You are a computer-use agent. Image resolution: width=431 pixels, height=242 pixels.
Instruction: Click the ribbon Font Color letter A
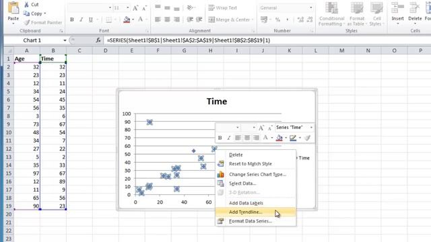141,19
